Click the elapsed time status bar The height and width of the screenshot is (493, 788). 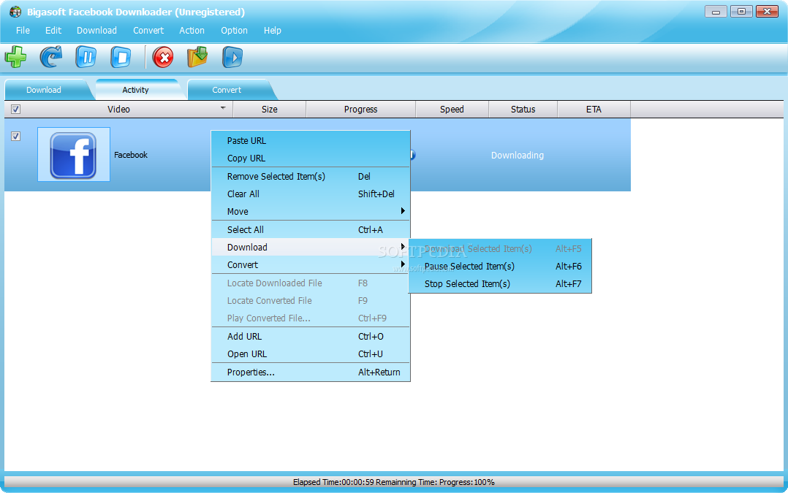(x=393, y=482)
